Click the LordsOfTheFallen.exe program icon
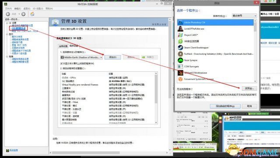The image size is (280, 158). tap(180, 28)
